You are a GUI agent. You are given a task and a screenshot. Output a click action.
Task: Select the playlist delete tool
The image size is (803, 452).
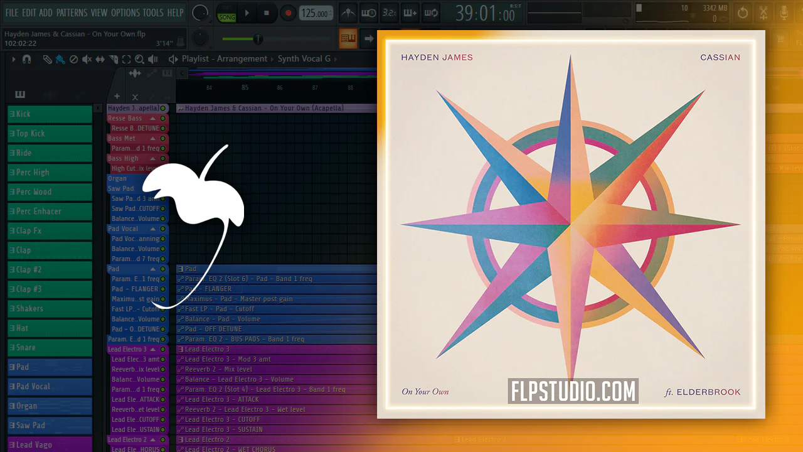click(73, 59)
